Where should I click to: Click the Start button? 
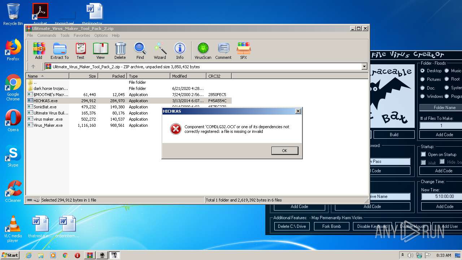coord(10,255)
